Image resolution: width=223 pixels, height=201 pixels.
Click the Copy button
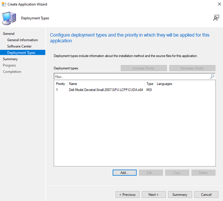pyautogui.click(x=177, y=172)
